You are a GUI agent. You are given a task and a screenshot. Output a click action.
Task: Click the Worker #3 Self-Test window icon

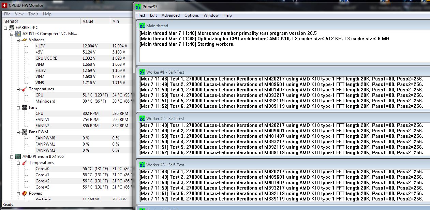(142, 165)
